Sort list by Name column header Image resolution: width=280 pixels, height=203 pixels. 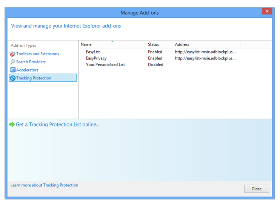tap(112, 44)
